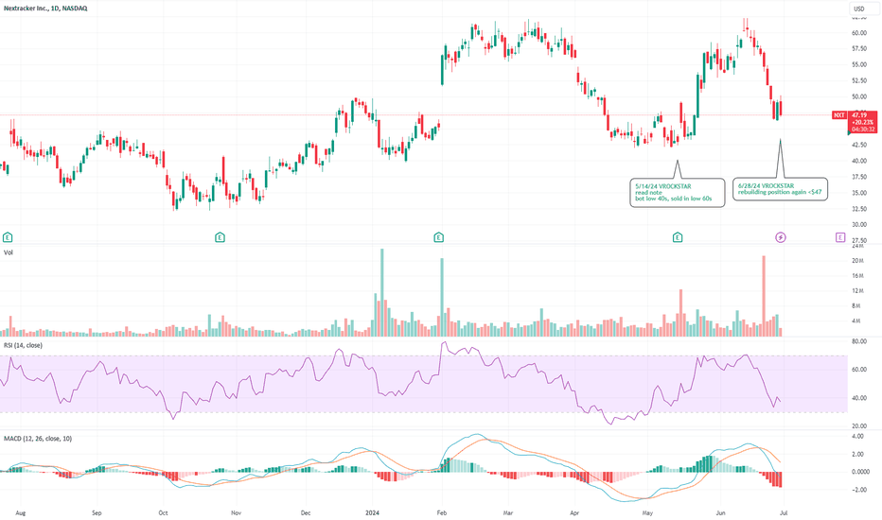Open the green earnings marker near November
The height and width of the screenshot is (520, 882).
tap(220, 237)
